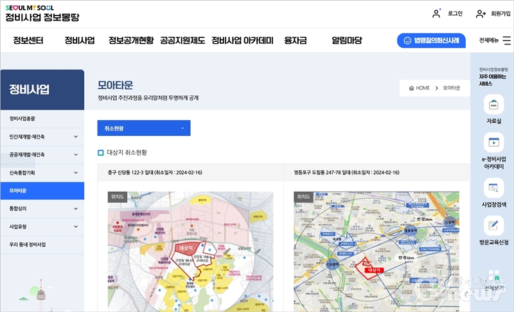This screenshot has width=514, height=312.
Task: Open 알림마당 menu
Action: click(347, 41)
